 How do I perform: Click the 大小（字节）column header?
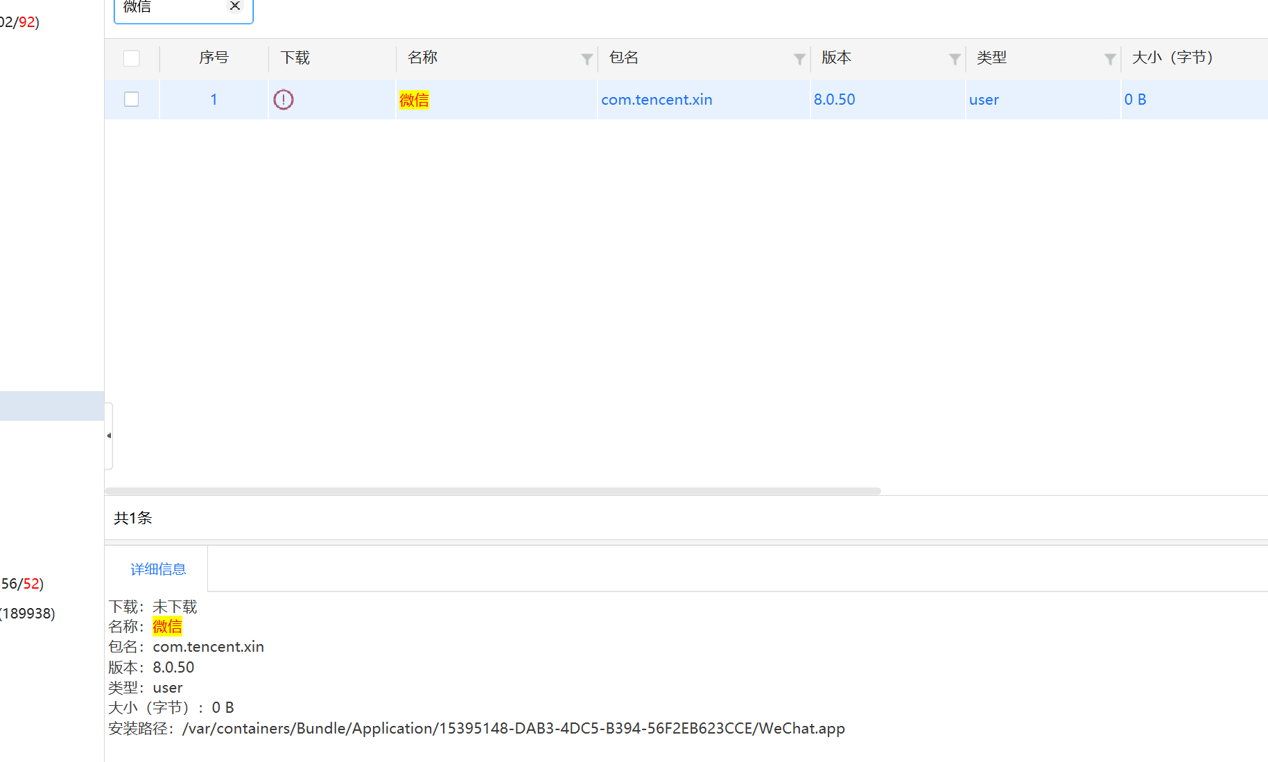click(1172, 58)
